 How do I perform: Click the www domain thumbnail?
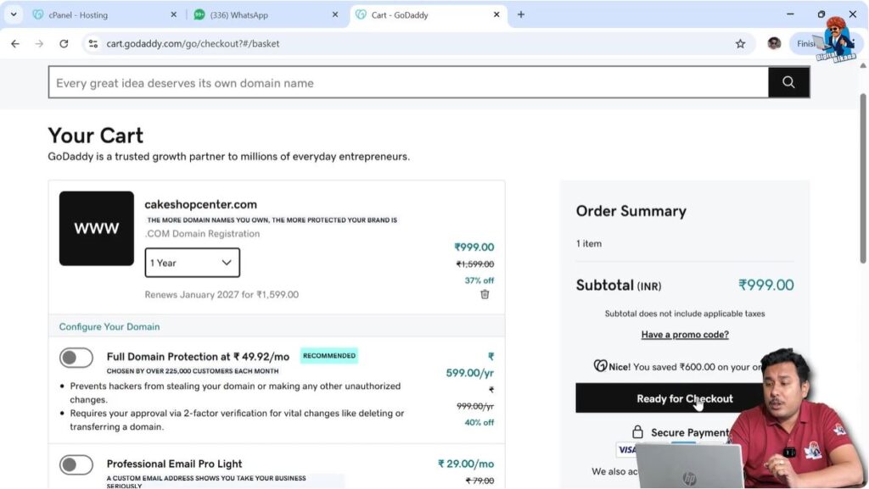[x=97, y=229]
